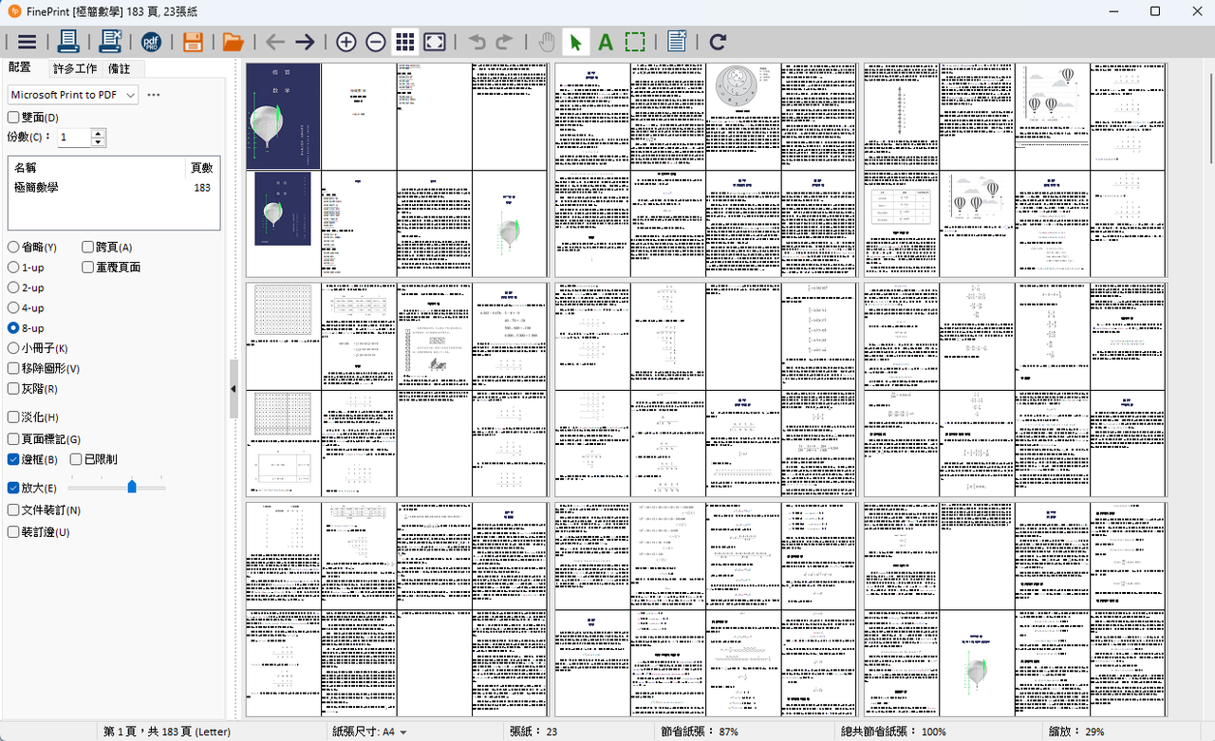Switch to the 許多工作 tab
Screen dimensions: 1215x741
(x=75, y=68)
